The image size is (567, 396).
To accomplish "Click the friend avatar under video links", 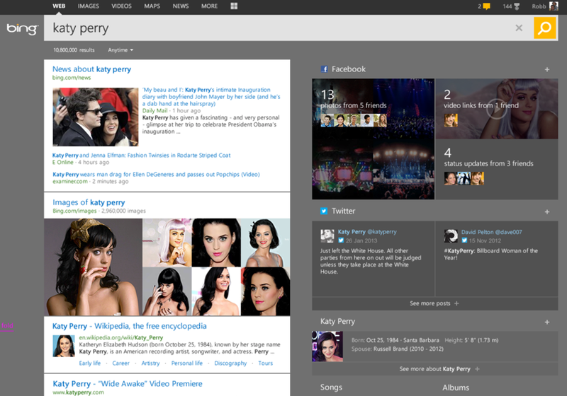I will [451, 120].
